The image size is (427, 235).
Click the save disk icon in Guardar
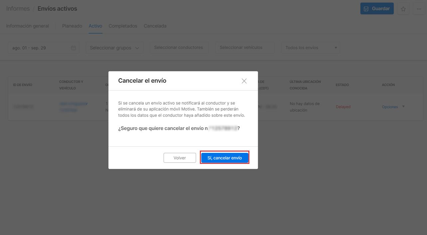coord(366,9)
